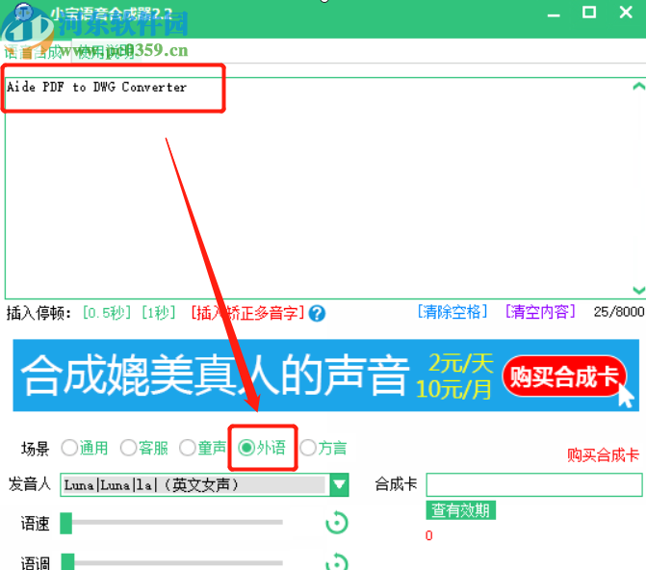646x570 pixels.
Task: Minimize the 小宝语音合成器 window
Action: pos(554,13)
